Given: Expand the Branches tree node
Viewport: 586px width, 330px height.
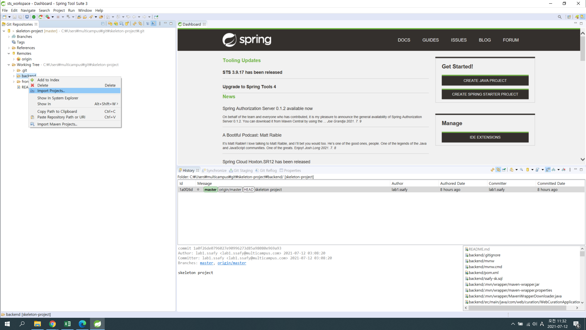Looking at the screenshot, I should [9, 37].
